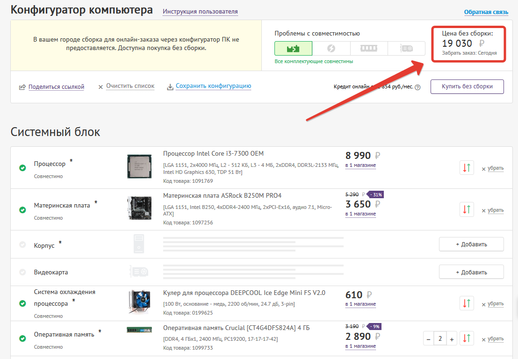Image resolution: width=518 pixels, height=359 pixels.
Task: Click the RAM compatibility icon
Action: (368, 49)
